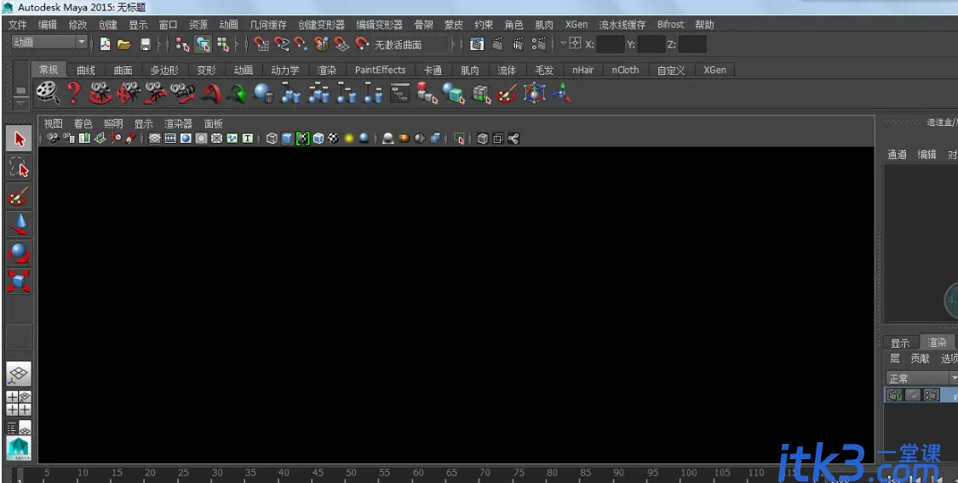Choose the Paint Selection tool
This screenshot has height=483, width=958.
coord(19,196)
